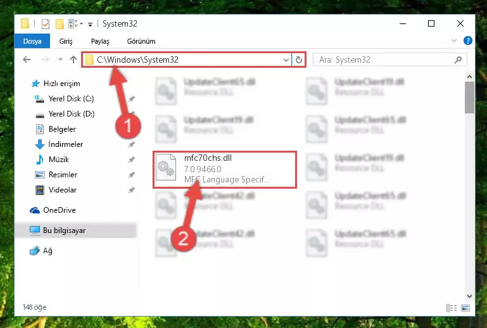Open the Customize Quick Access Toolbar dropdown
The height and width of the screenshot is (328, 487).
point(90,24)
